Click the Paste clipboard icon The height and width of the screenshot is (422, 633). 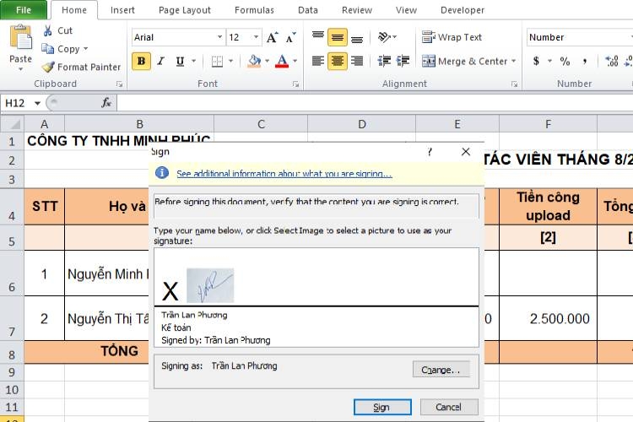tap(20, 37)
